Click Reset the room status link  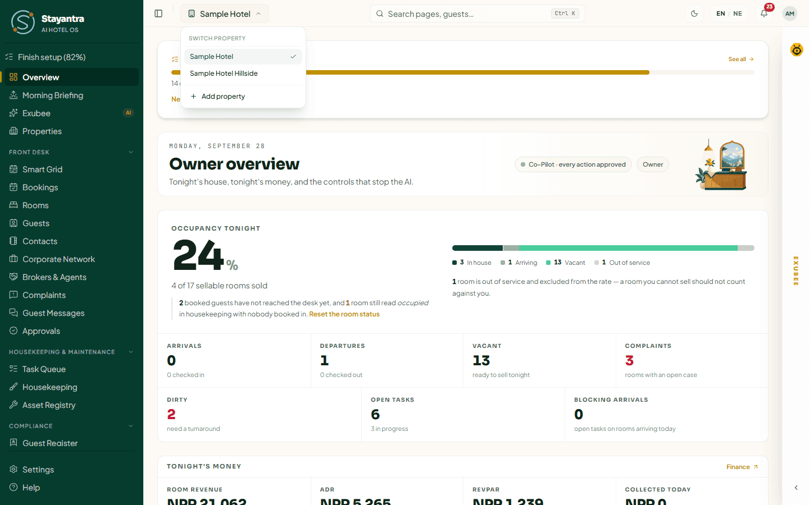(344, 314)
